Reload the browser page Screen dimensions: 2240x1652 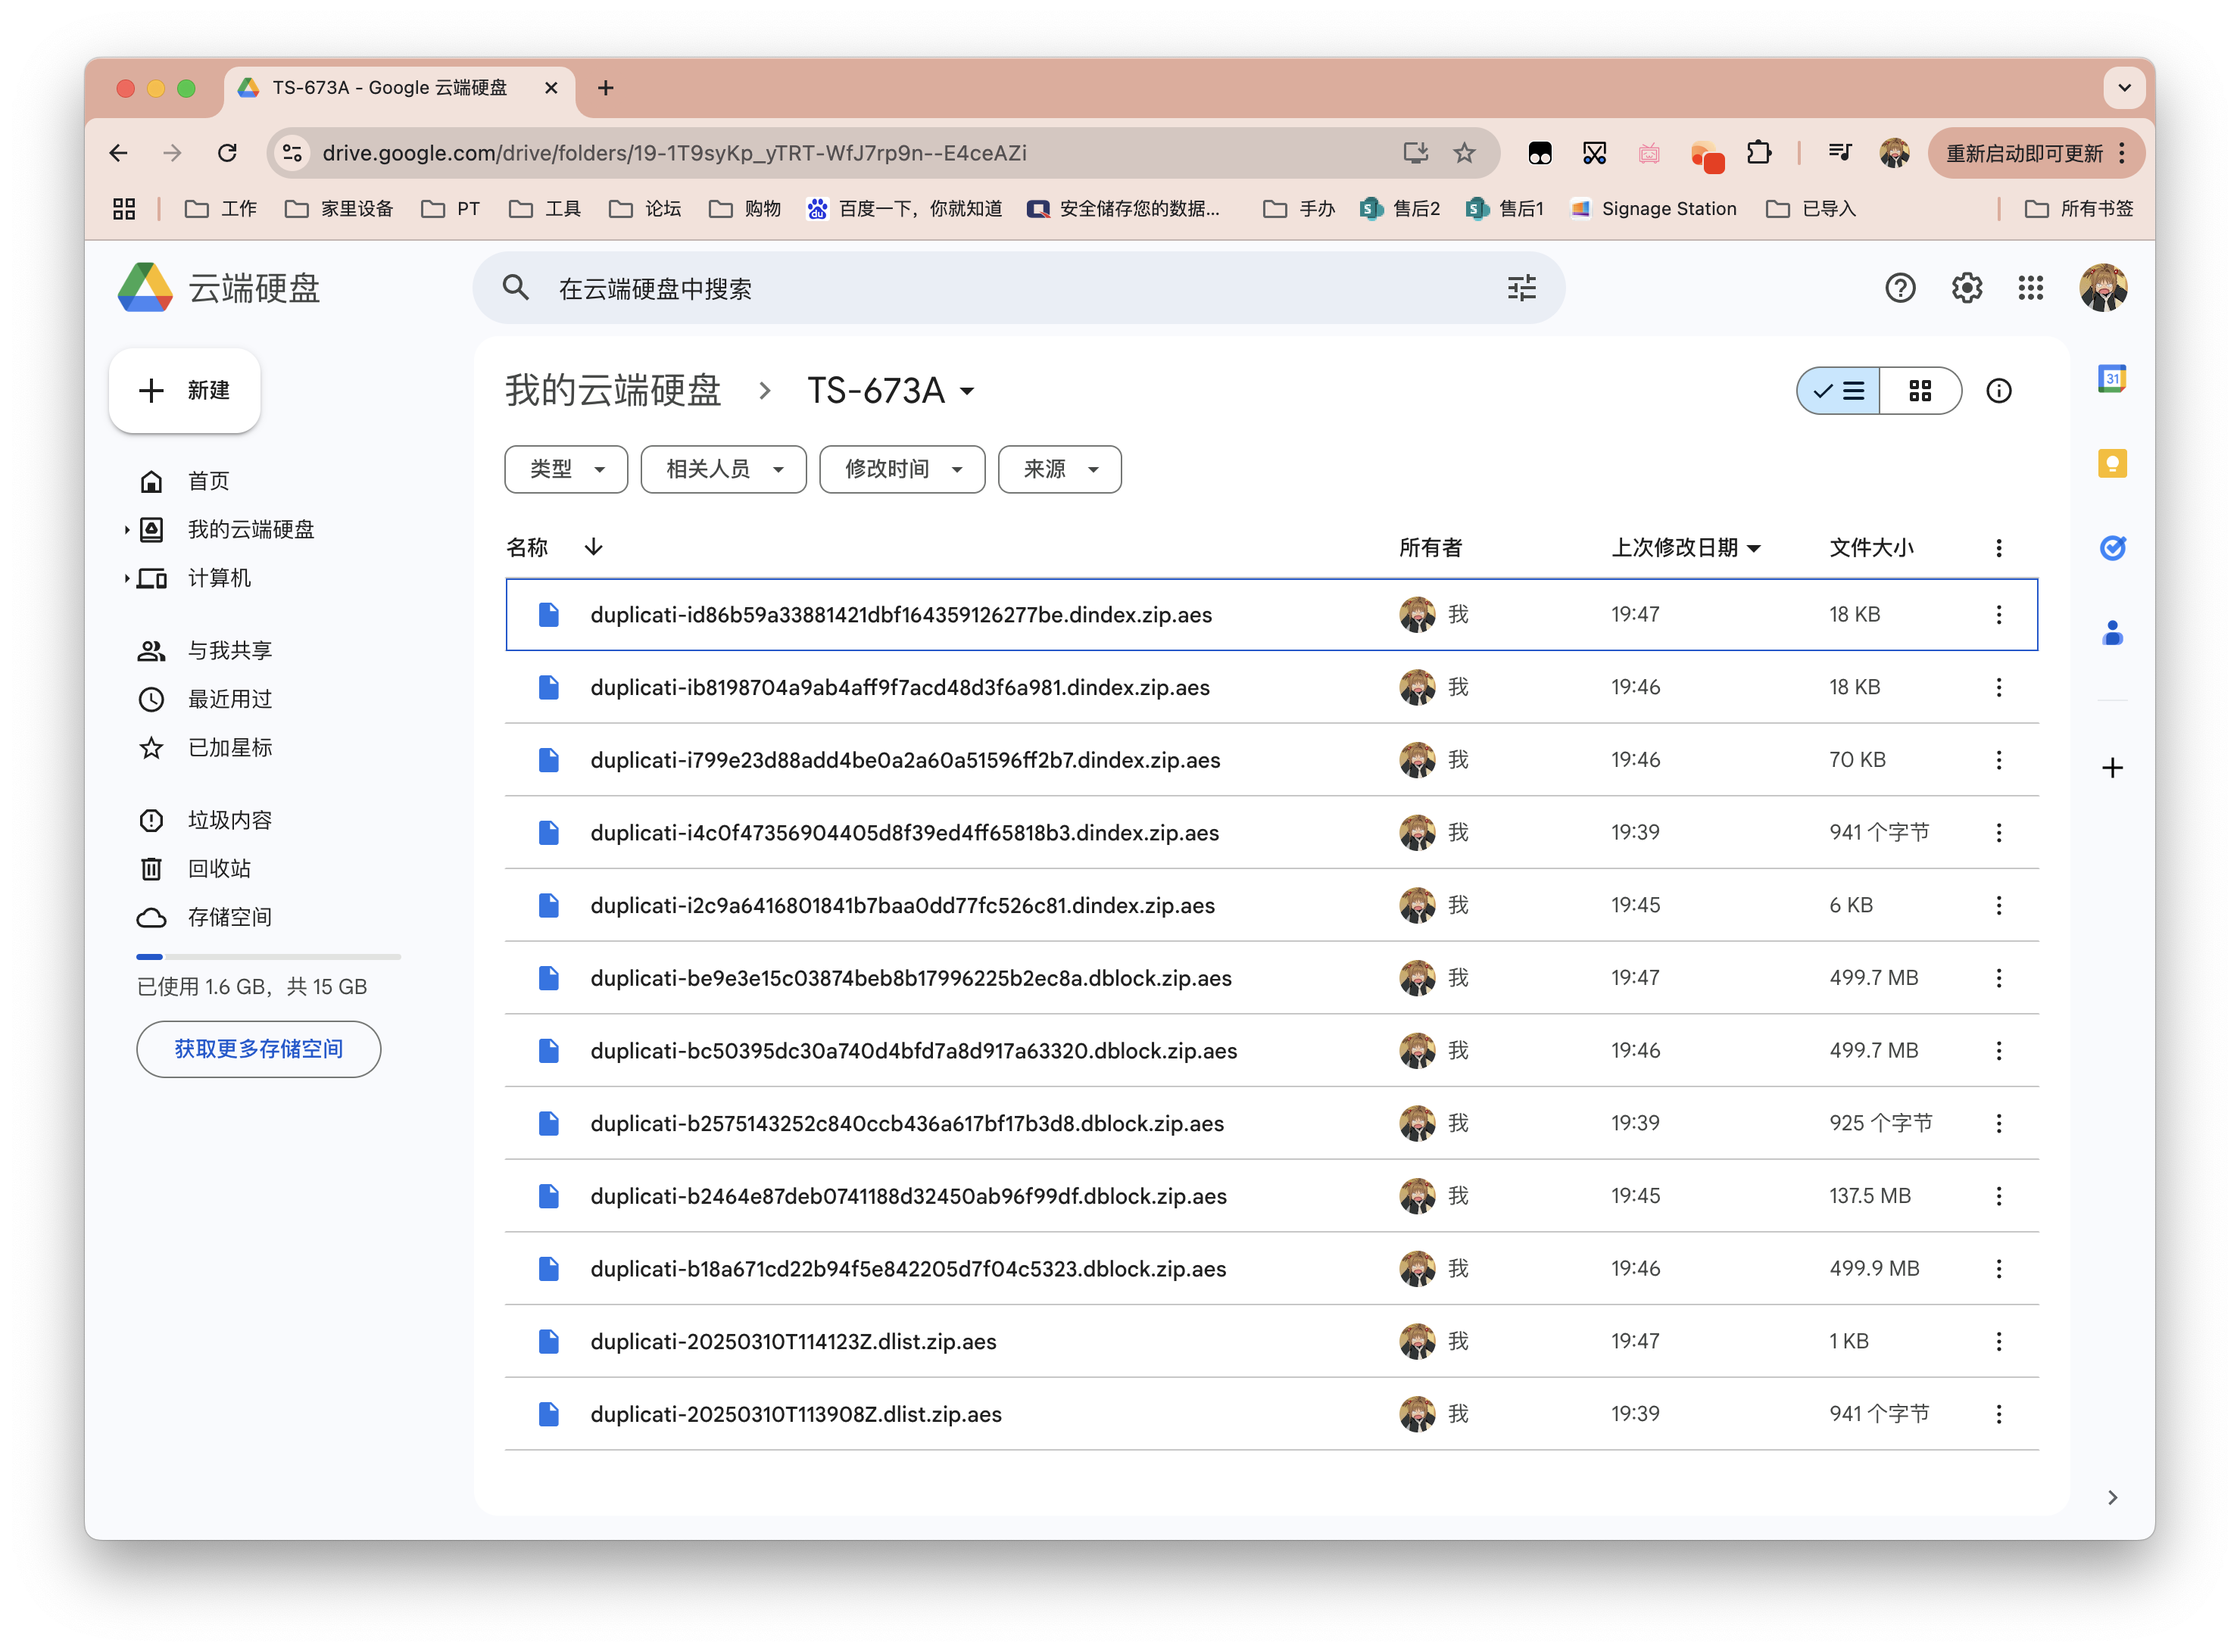pos(227,152)
